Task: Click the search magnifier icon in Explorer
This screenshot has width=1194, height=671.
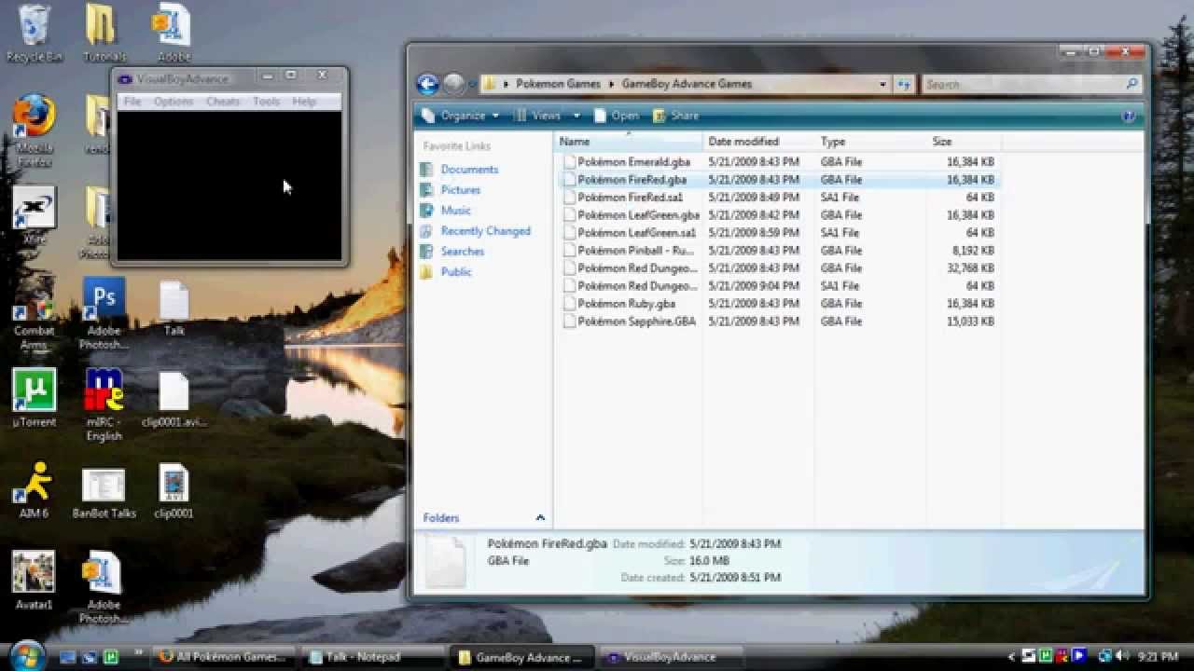Action: (x=1132, y=84)
